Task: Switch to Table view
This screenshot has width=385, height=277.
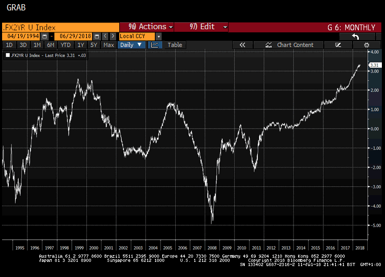Action: (175, 45)
